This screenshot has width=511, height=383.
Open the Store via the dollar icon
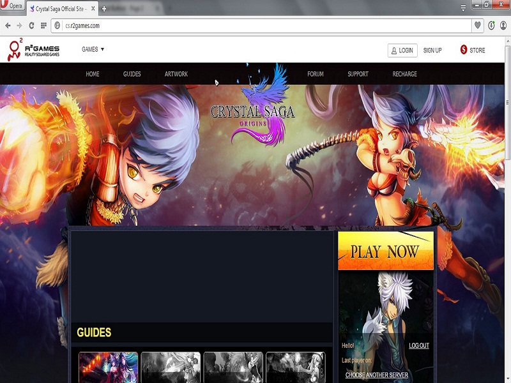click(x=464, y=50)
